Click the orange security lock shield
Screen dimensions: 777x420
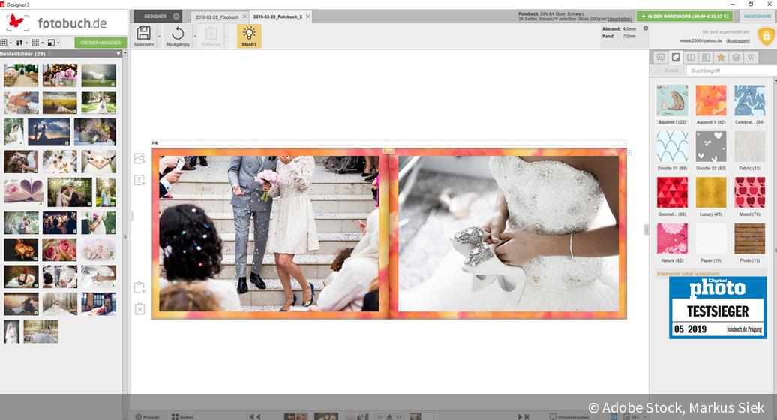[766, 36]
